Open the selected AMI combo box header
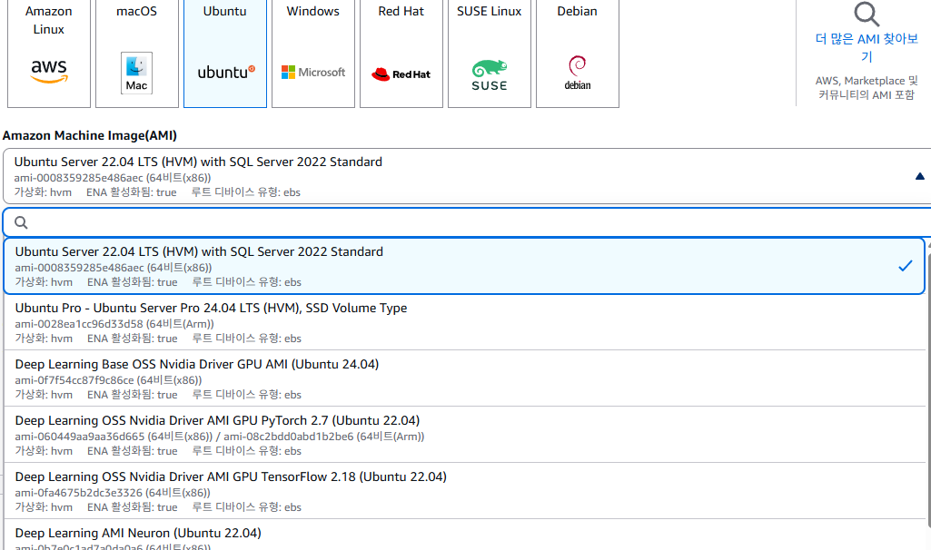Image resolution: width=931 pixels, height=550 pixels. pyautogui.click(x=467, y=176)
